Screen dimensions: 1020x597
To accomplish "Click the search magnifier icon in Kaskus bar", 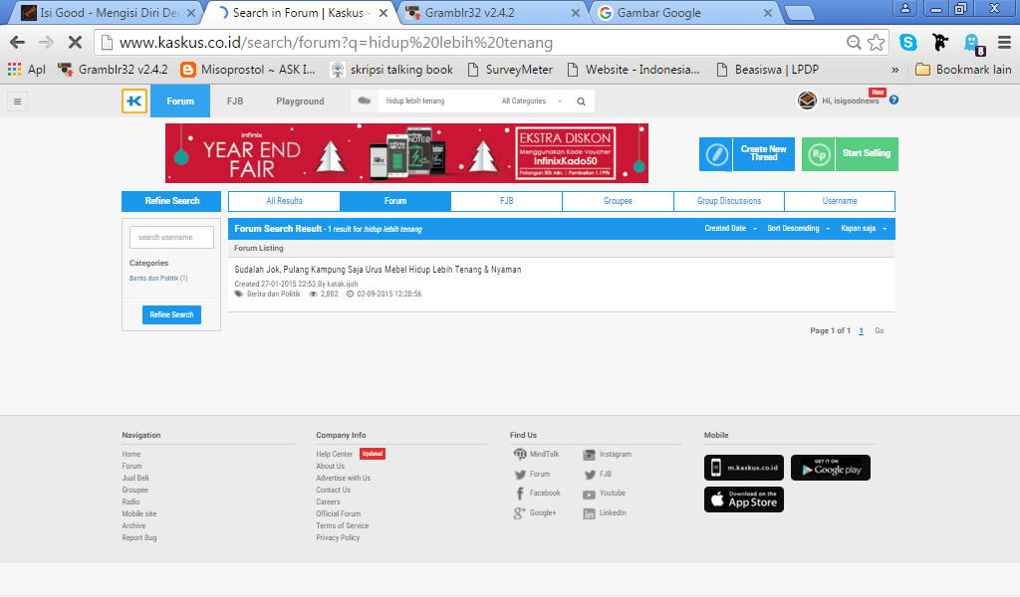I will point(581,101).
